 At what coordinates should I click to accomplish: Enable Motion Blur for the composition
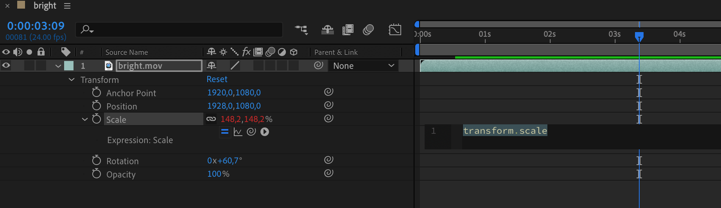click(368, 30)
